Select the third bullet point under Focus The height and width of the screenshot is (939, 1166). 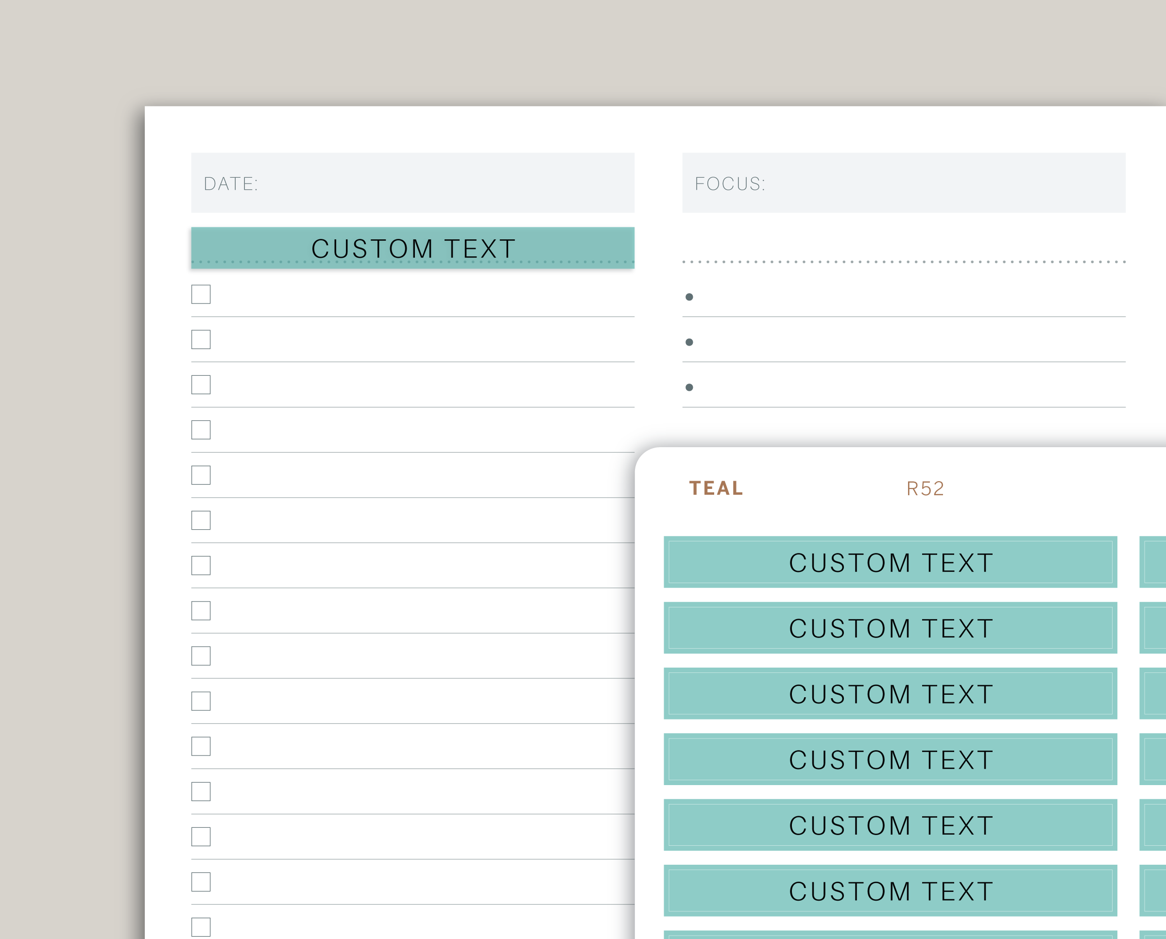[689, 387]
